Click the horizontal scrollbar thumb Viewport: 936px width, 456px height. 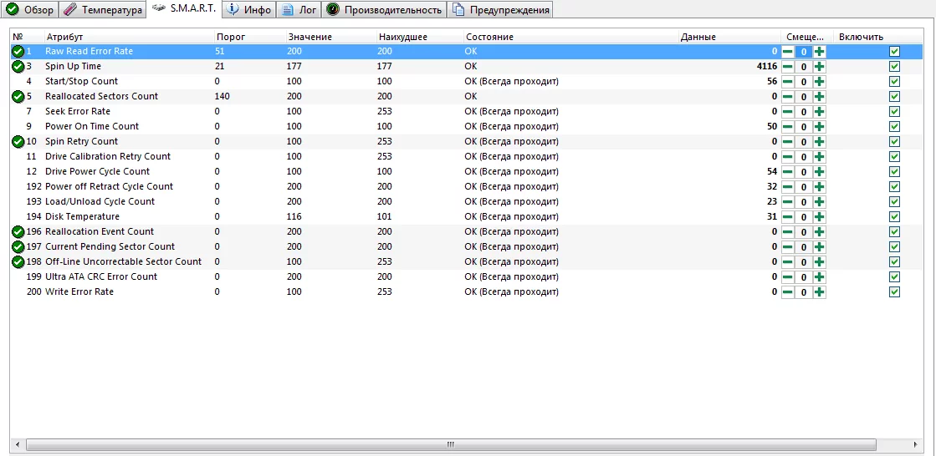coord(451,444)
